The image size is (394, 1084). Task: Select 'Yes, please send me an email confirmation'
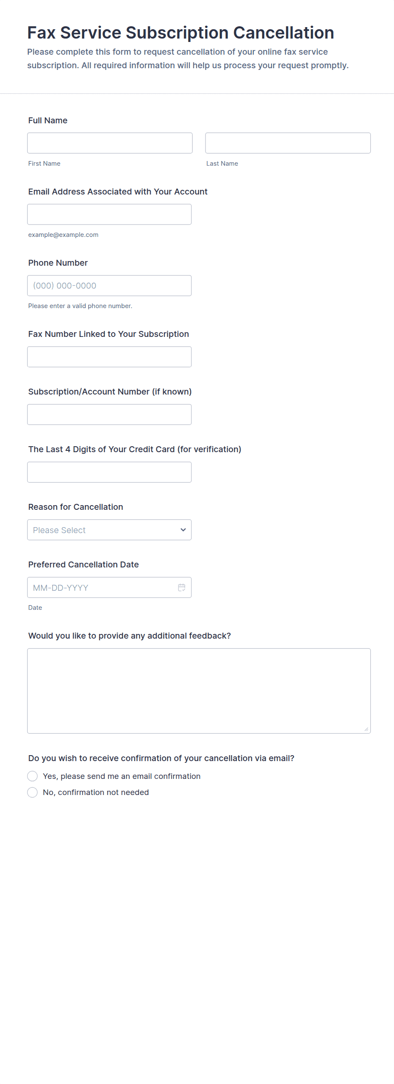click(x=33, y=776)
